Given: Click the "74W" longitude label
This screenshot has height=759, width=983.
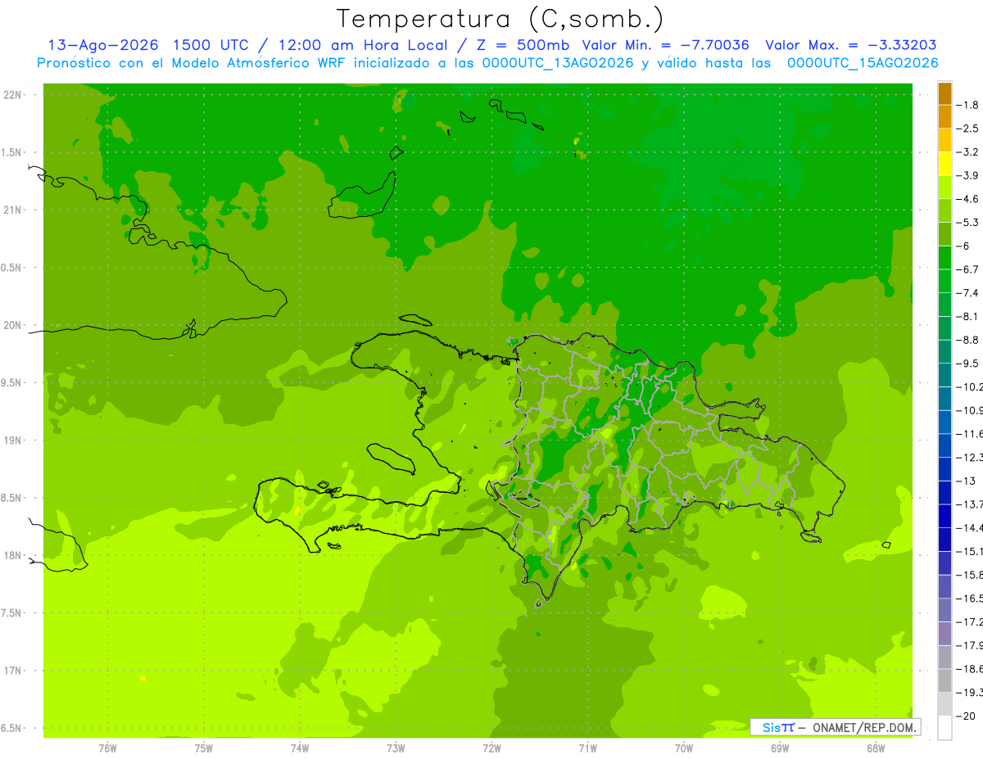Looking at the screenshot, I should pos(300,748).
